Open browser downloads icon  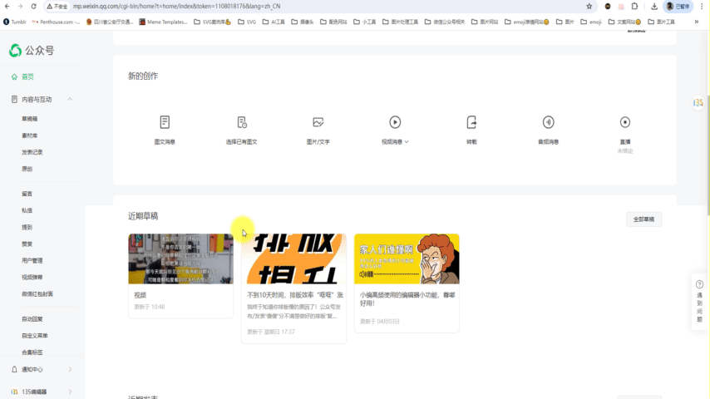(654, 7)
